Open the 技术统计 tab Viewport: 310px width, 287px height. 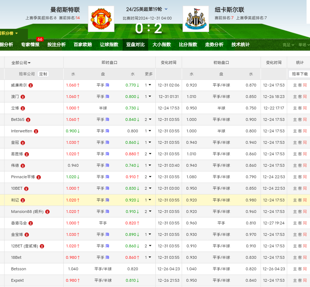[x=240, y=45]
